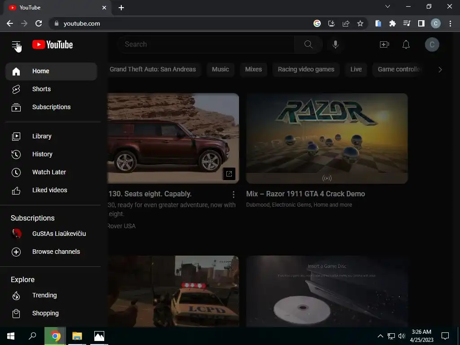Viewport: 460px width, 345px height.
Task: Go to Subscriptions in the sidebar
Action: pyautogui.click(x=51, y=107)
